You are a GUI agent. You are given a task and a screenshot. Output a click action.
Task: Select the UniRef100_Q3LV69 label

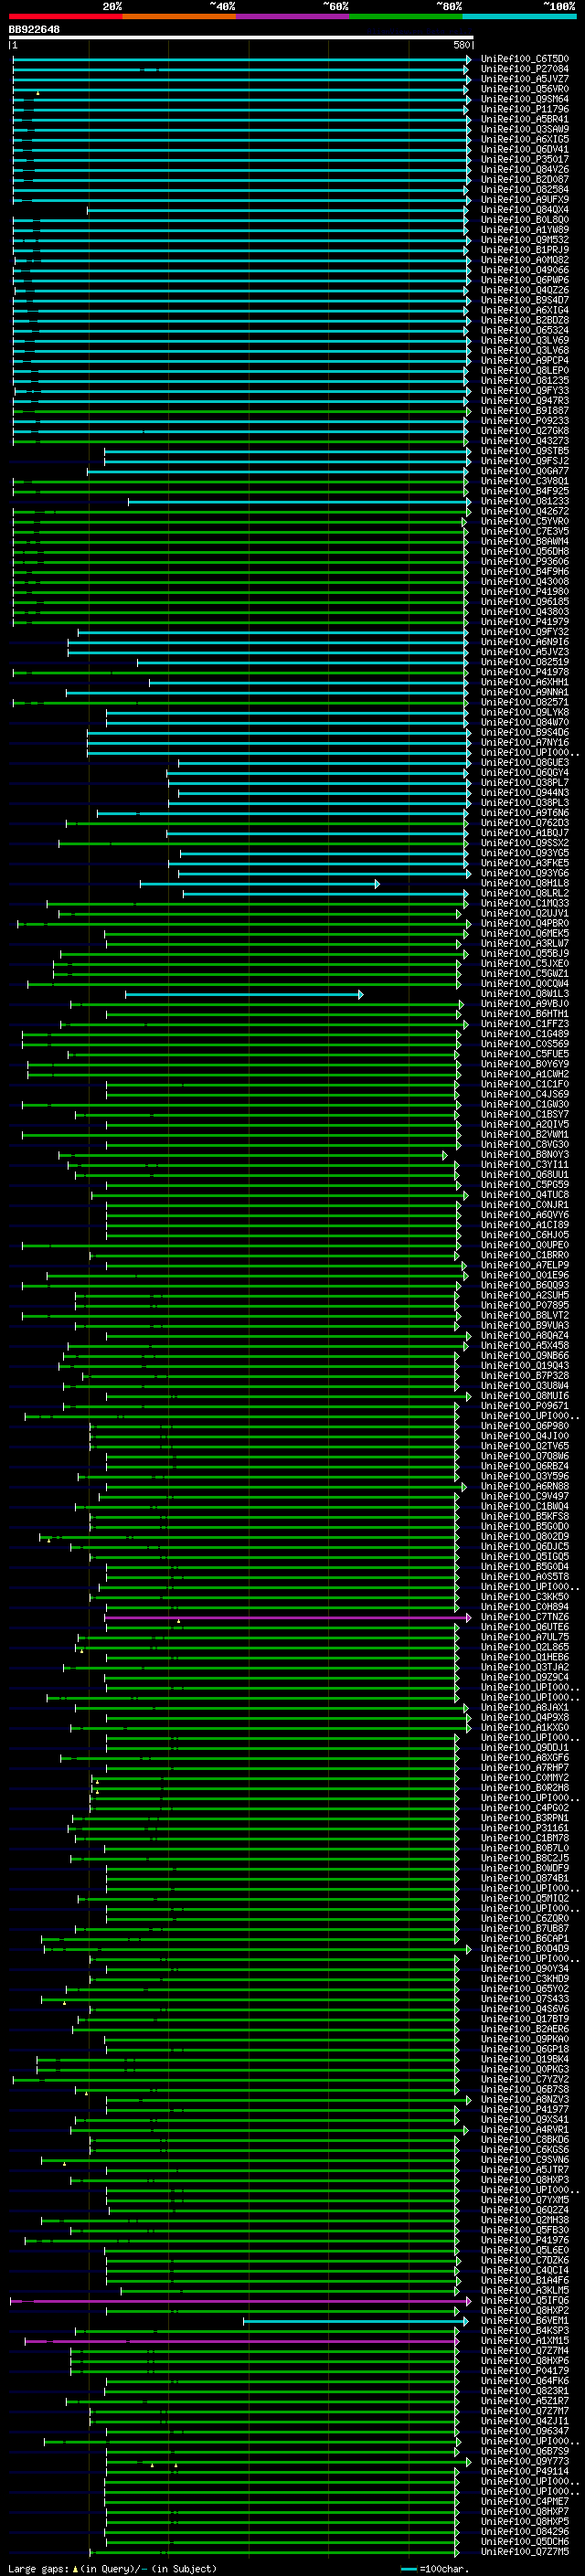click(x=525, y=340)
